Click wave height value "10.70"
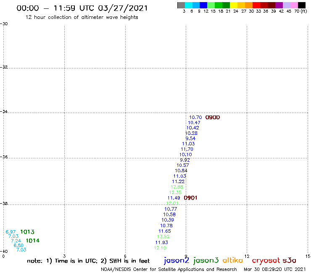 coord(195,117)
